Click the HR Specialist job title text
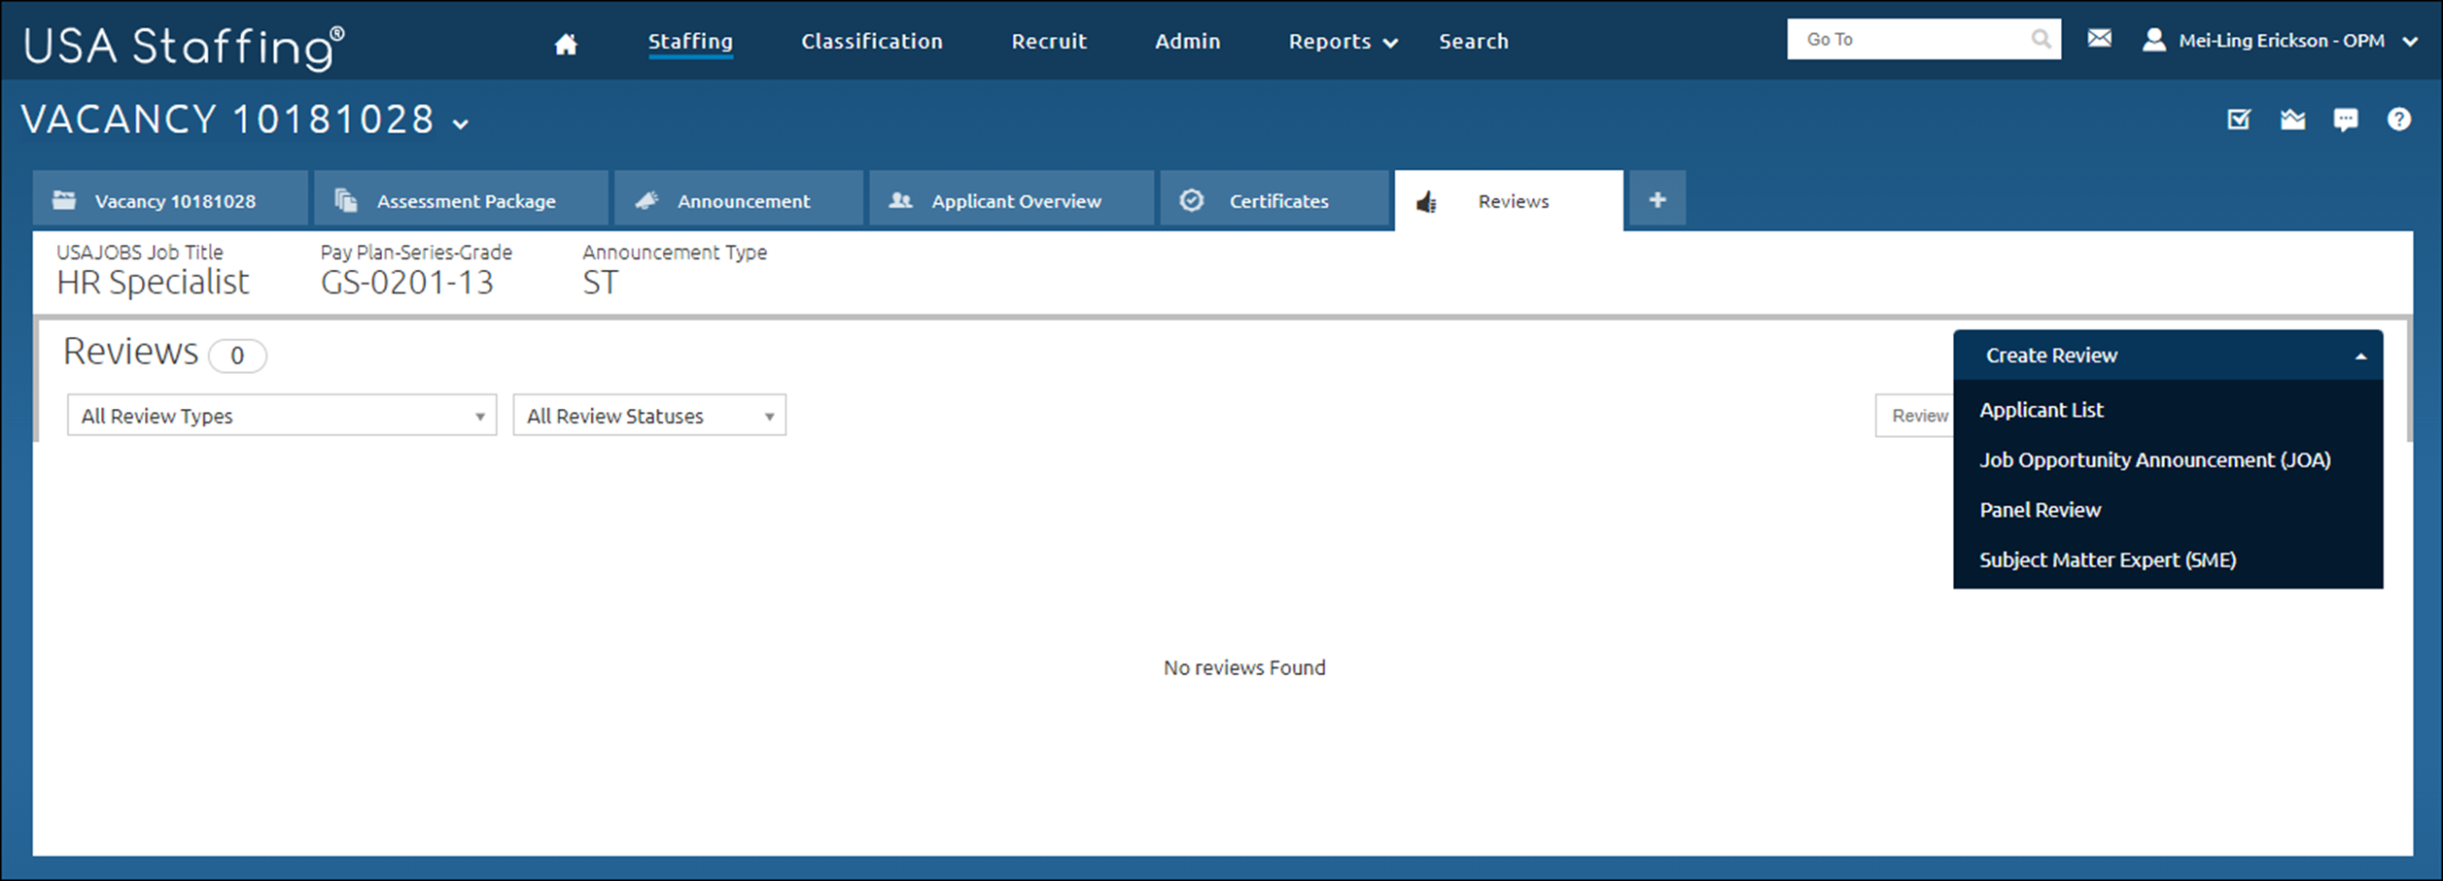2443x881 pixels. (153, 283)
